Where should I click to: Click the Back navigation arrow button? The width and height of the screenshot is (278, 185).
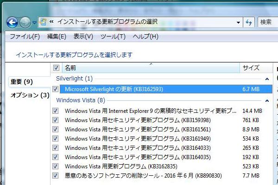tap(13, 22)
